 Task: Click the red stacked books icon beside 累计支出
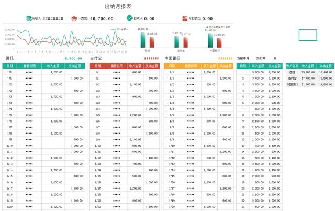(x=74, y=19)
